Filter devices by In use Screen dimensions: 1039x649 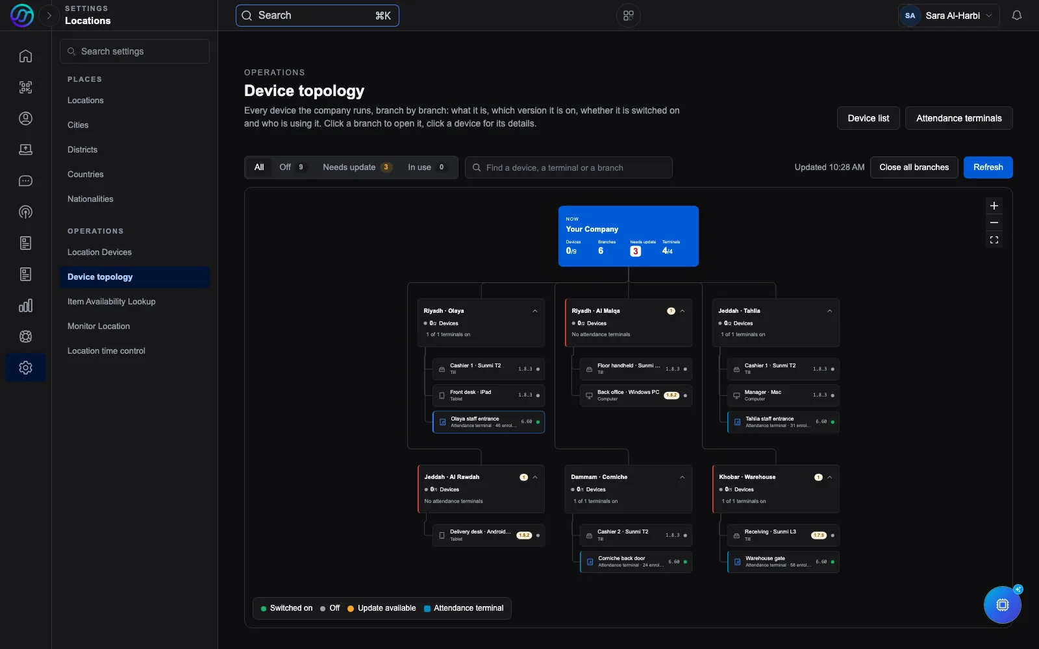pyautogui.click(x=426, y=167)
